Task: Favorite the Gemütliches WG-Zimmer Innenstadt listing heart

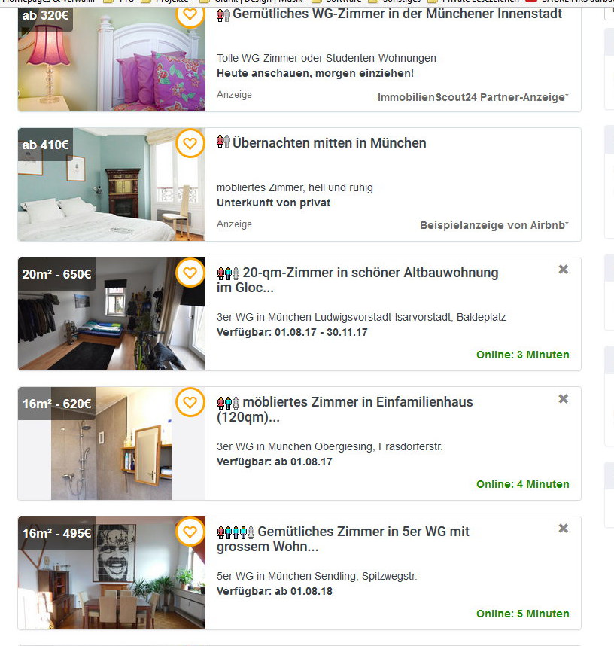Action: coord(190,15)
